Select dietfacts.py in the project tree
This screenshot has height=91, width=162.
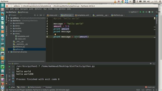point(20,47)
